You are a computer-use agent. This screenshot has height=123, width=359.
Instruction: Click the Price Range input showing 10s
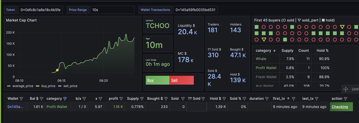(112, 10)
